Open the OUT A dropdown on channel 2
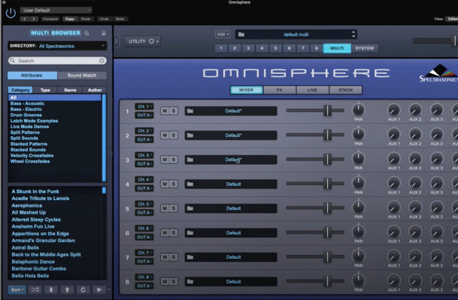This screenshot has height=300, width=458. [144, 140]
